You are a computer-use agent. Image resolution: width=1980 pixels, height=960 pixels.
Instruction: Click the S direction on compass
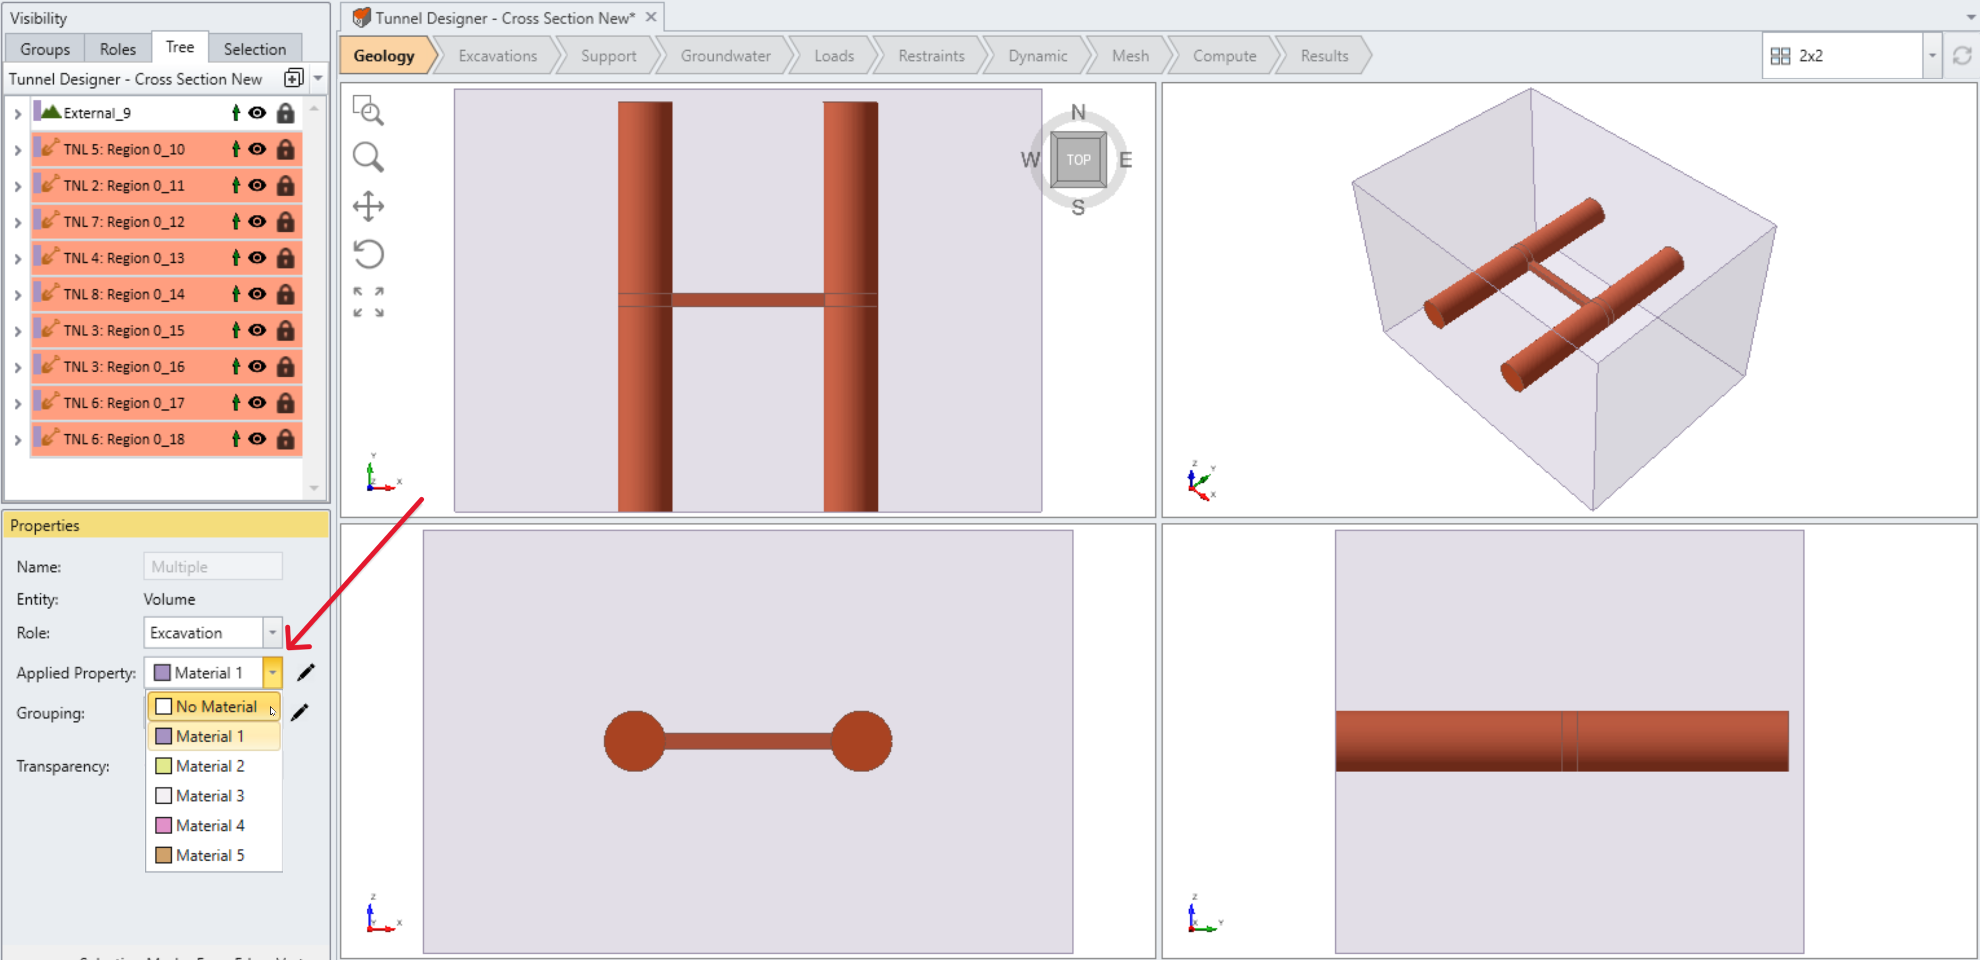click(1077, 208)
